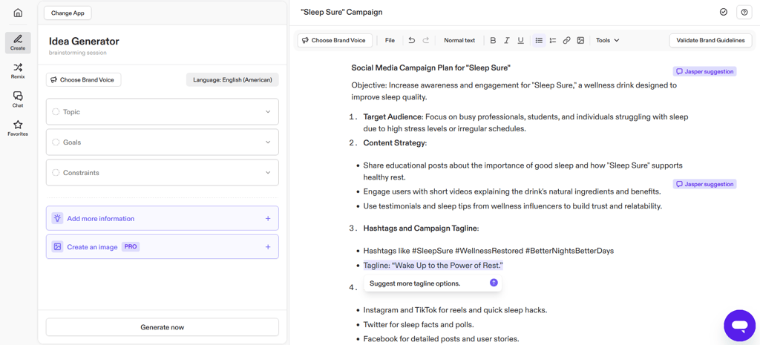Click the Idea Generator heading
This screenshot has width=760, height=345.
tap(84, 42)
